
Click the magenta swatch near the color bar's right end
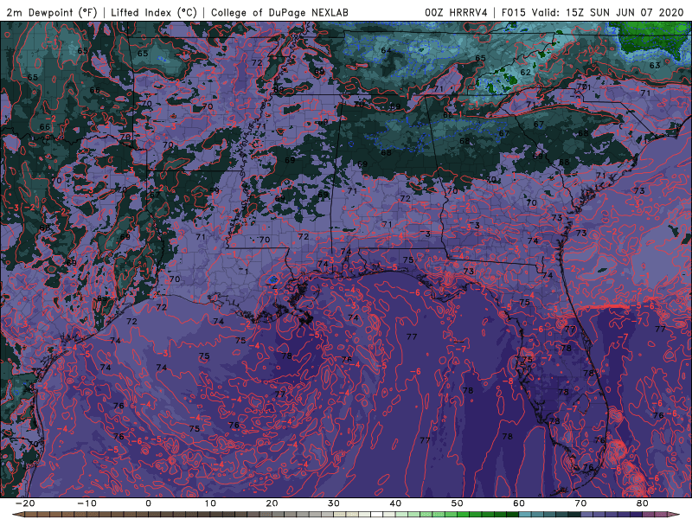pyautogui.click(x=661, y=515)
